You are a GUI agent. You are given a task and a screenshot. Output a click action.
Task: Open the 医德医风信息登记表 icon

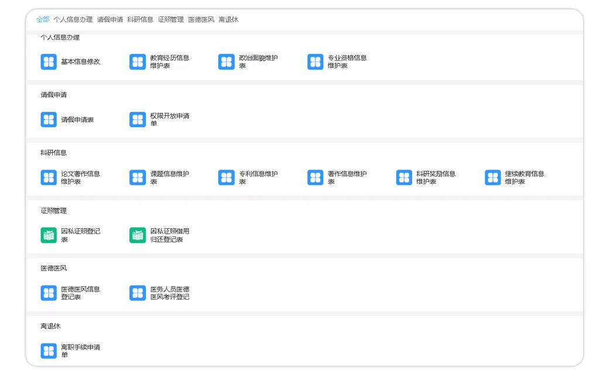49,293
